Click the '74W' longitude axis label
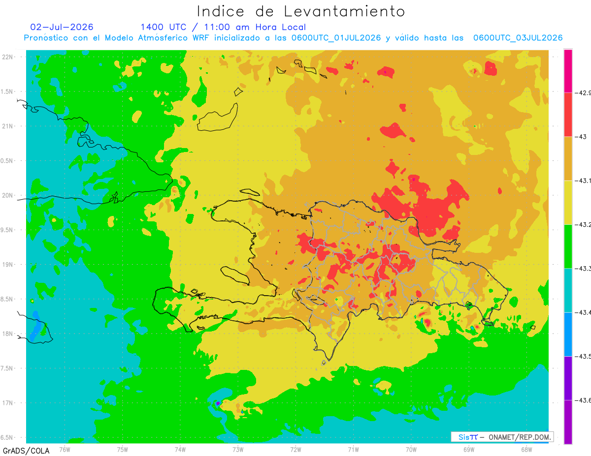Image resolution: width=591 pixels, height=456 pixels. pyautogui.click(x=180, y=449)
